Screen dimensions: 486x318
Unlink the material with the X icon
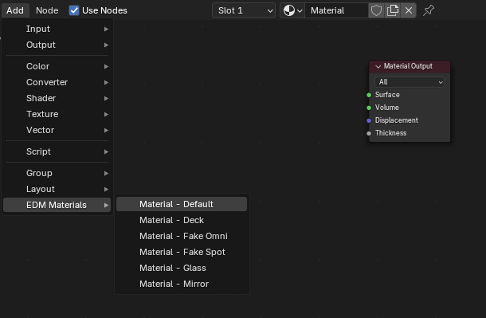pos(409,10)
